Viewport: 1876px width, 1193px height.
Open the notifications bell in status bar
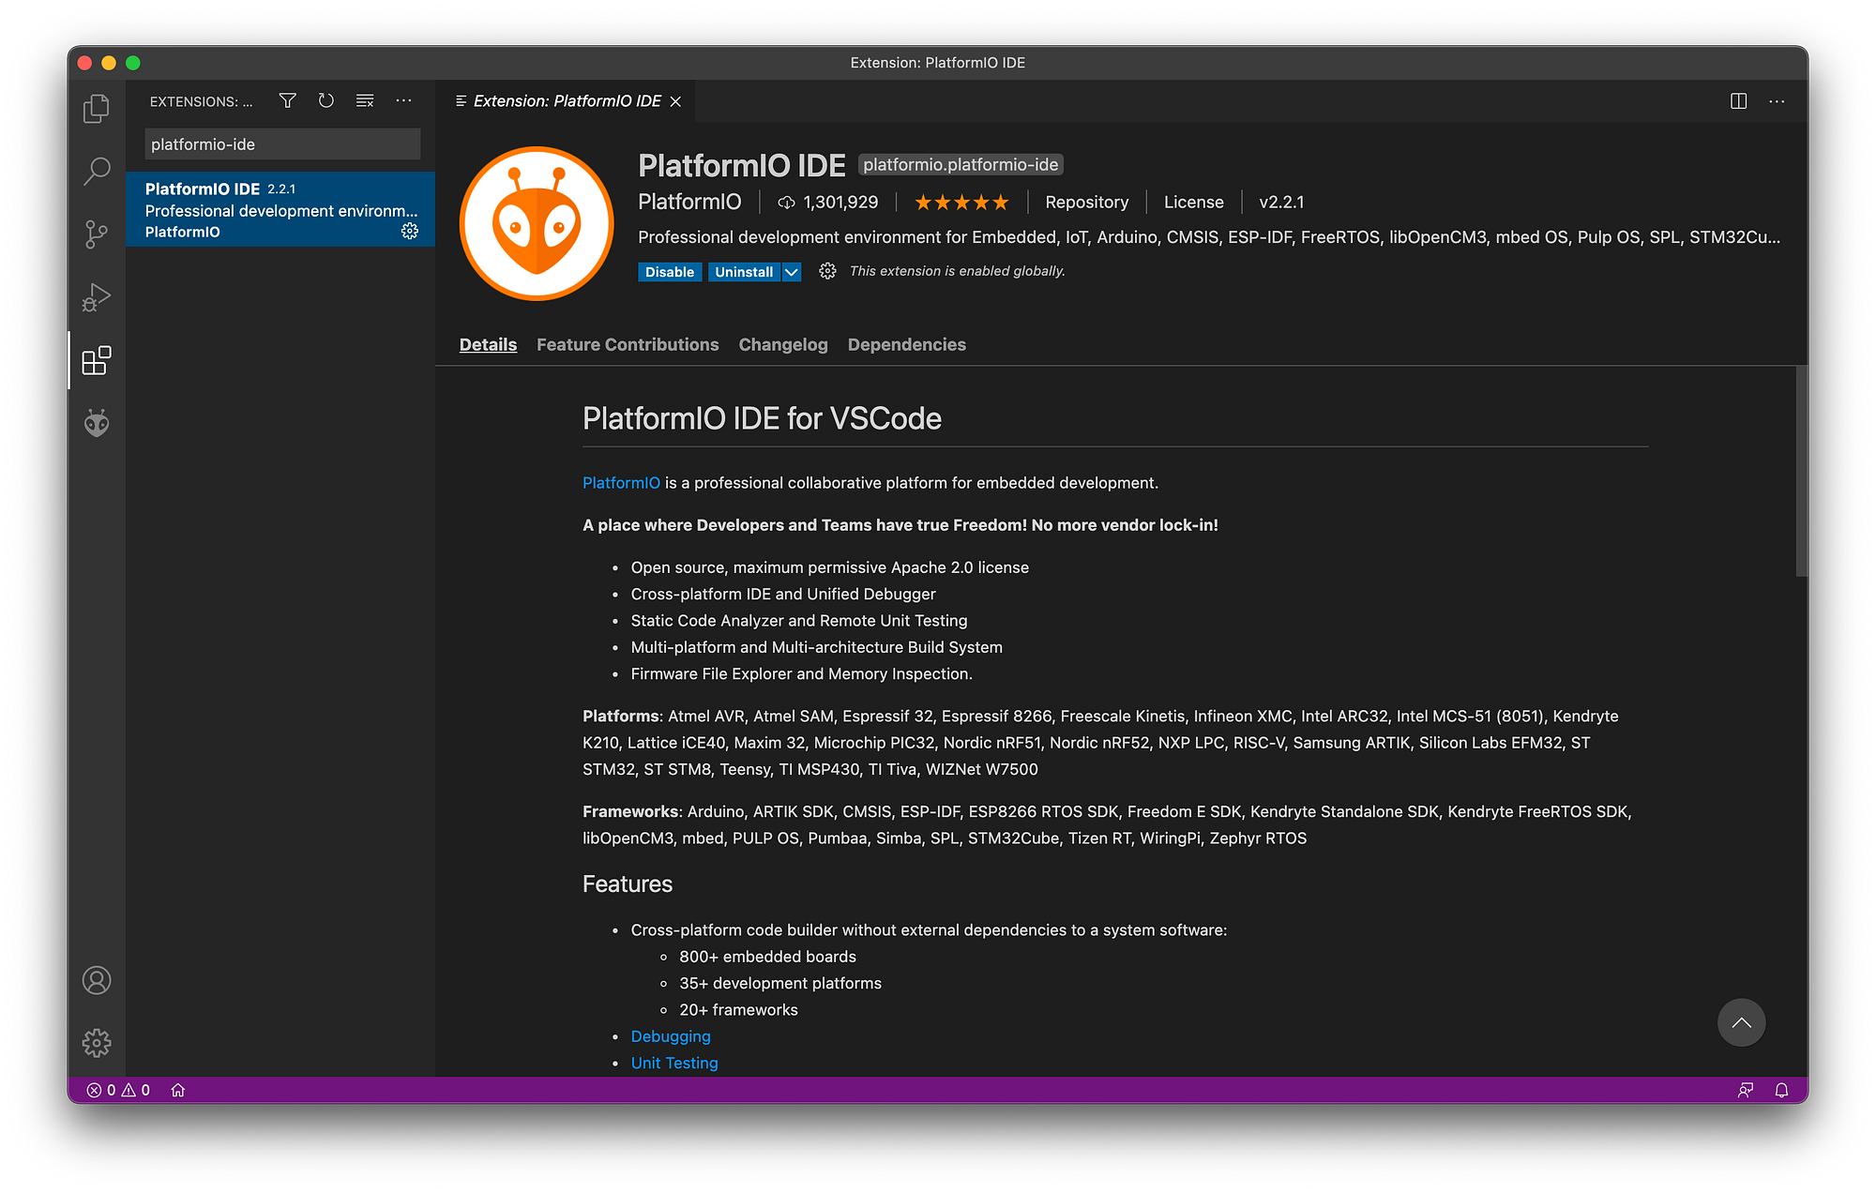coord(1781,1090)
